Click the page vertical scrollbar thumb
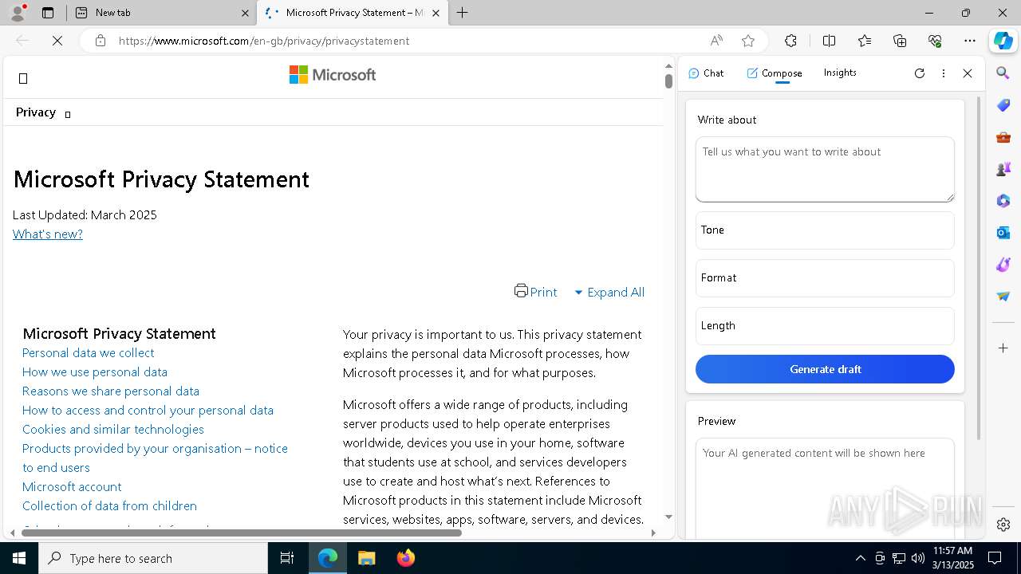Screen dimensions: 1021x574 click(x=668, y=81)
